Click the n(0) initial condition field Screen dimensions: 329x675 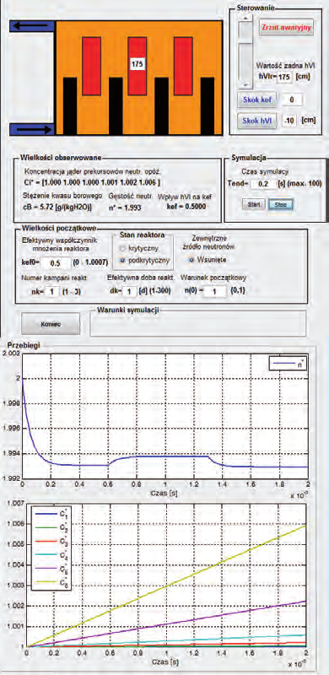[215, 291]
